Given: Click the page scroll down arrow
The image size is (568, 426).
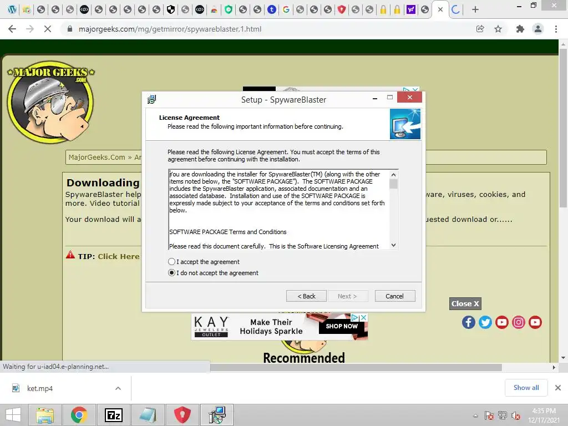Looking at the screenshot, I should click(563, 358).
